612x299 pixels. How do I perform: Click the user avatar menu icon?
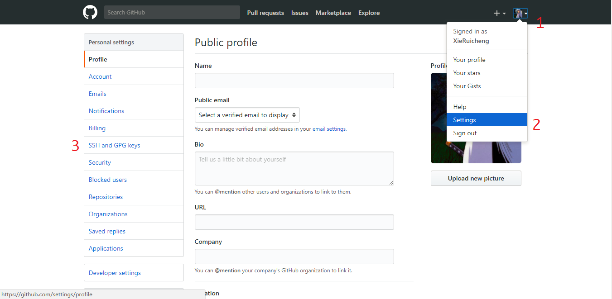pos(520,14)
